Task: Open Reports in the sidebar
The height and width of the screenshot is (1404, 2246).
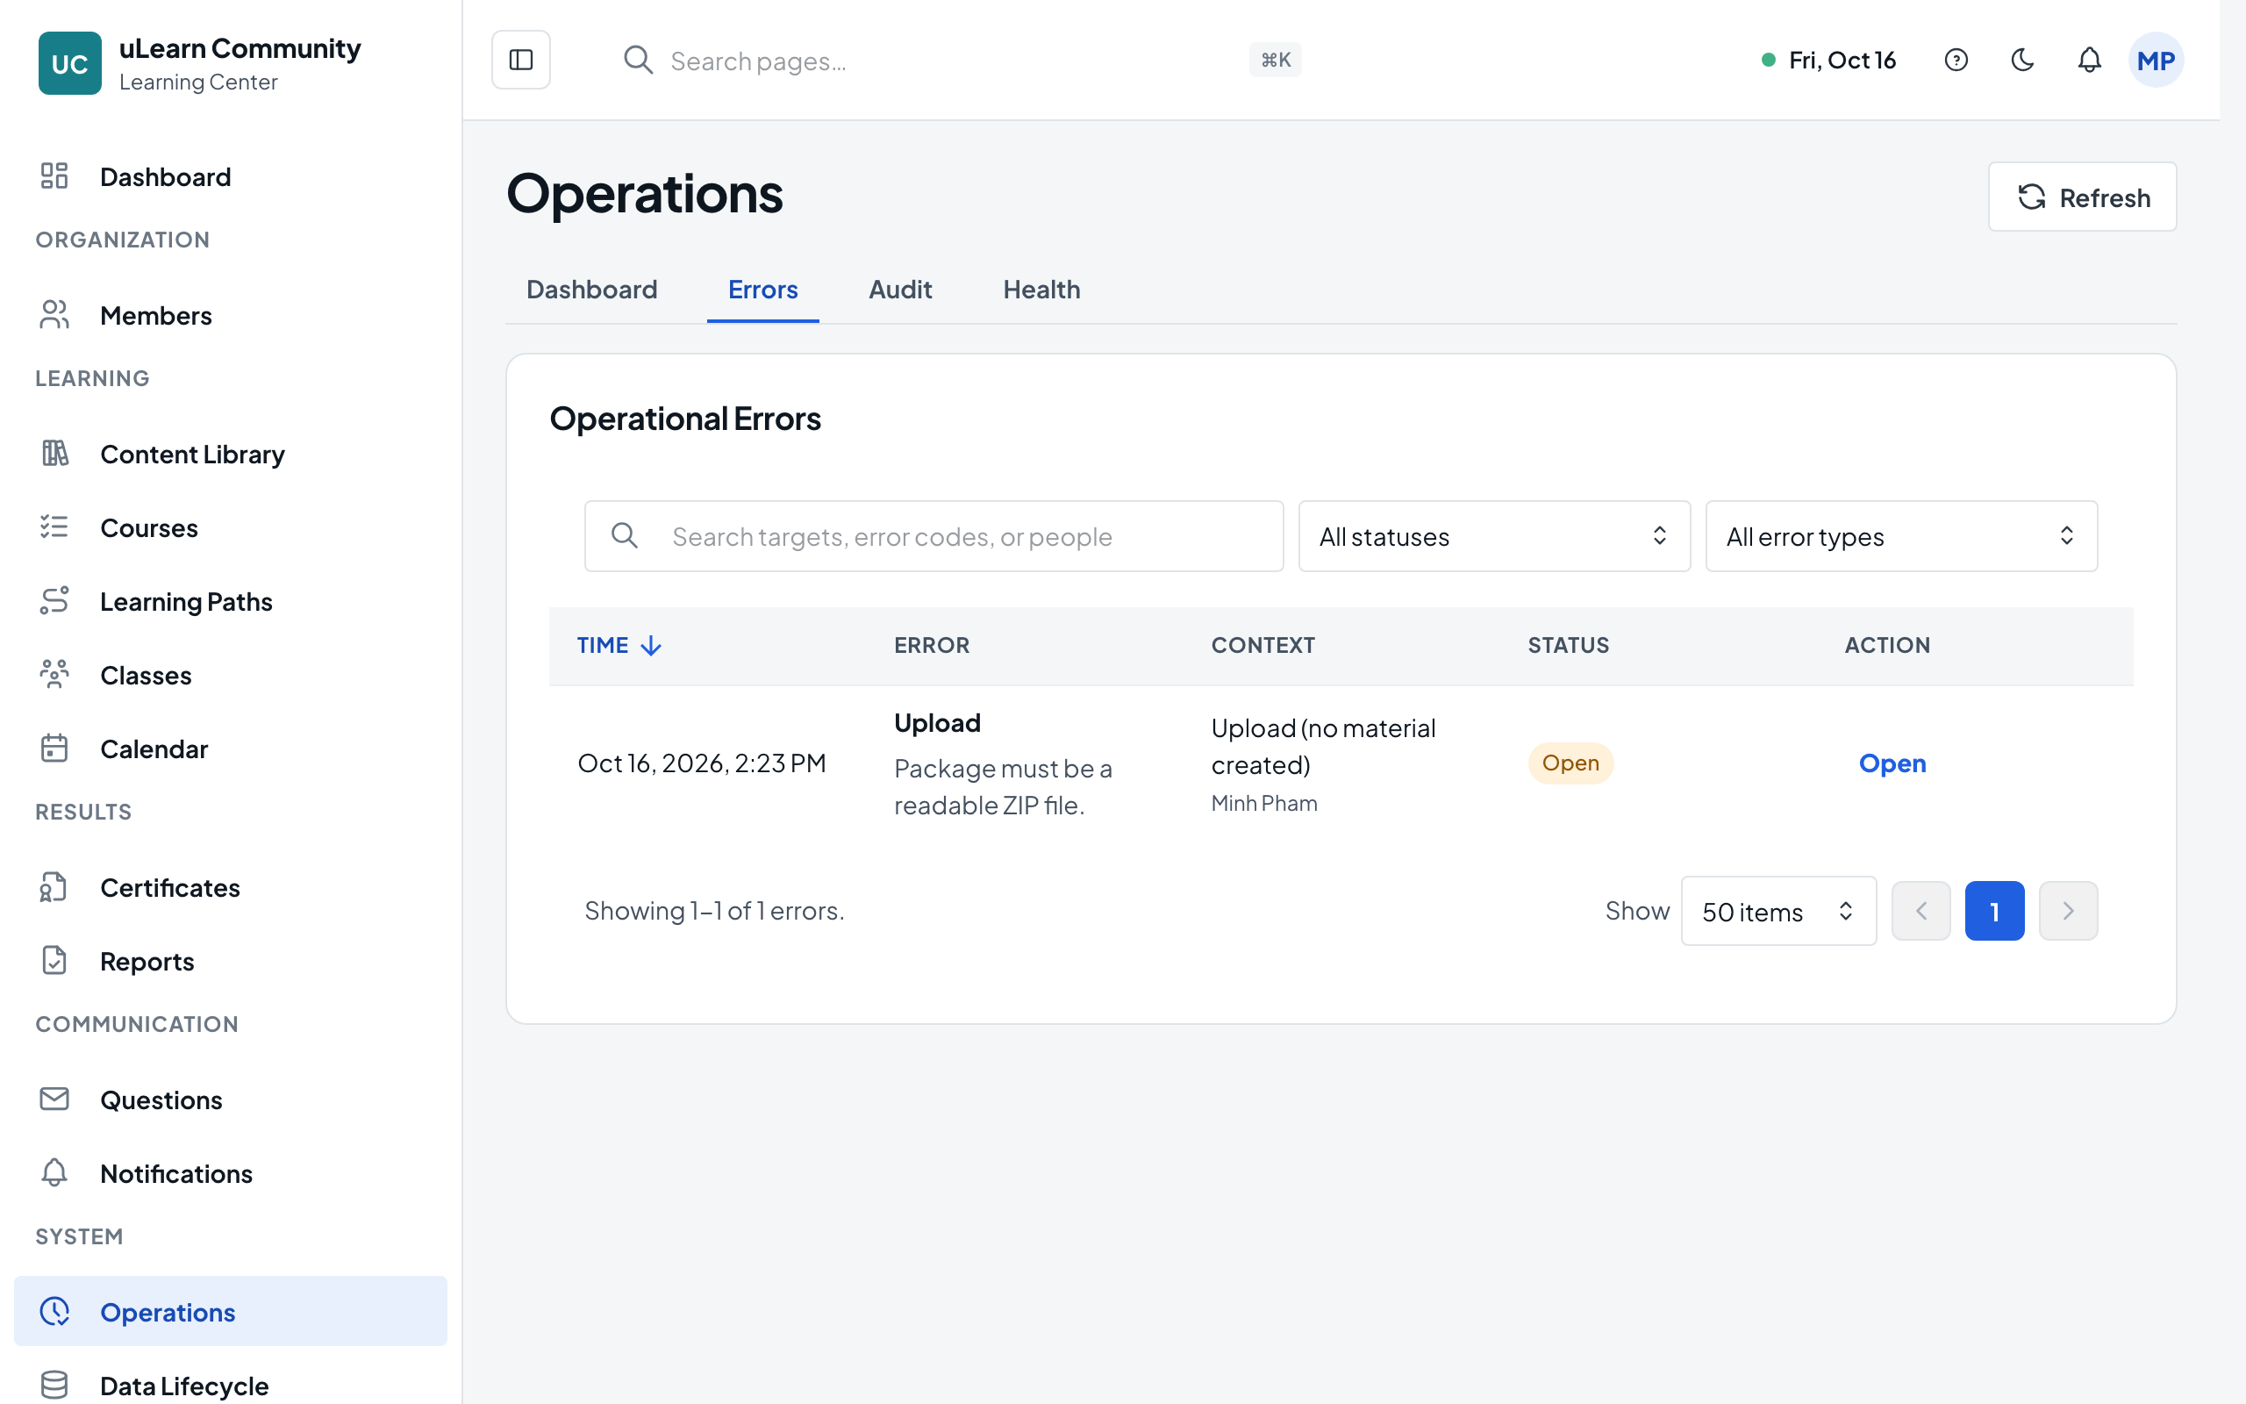Action: click(x=230, y=961)
